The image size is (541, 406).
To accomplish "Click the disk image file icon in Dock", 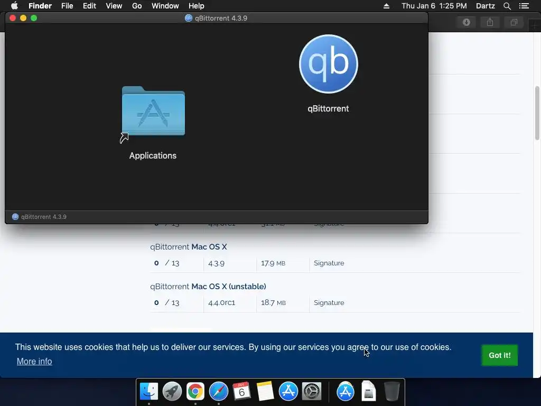I will pyautogui.click(x=368, y=391).
